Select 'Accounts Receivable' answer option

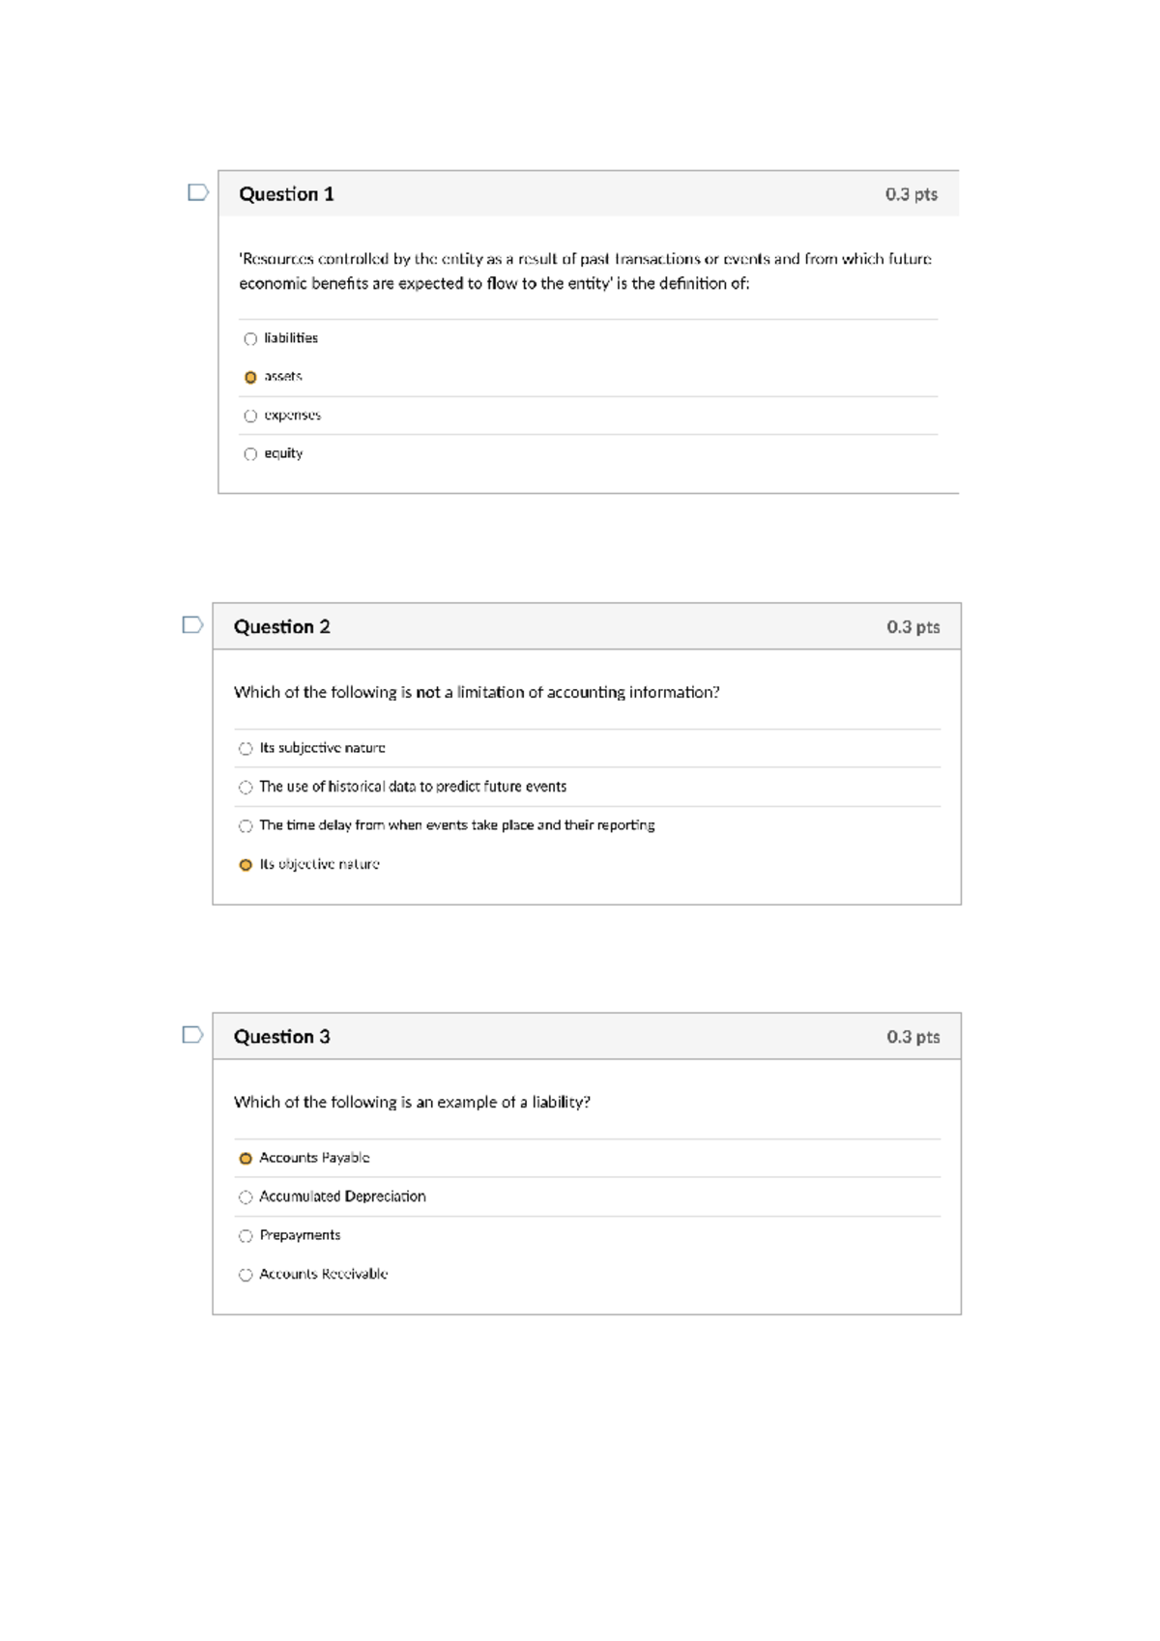coord(246,1275)
